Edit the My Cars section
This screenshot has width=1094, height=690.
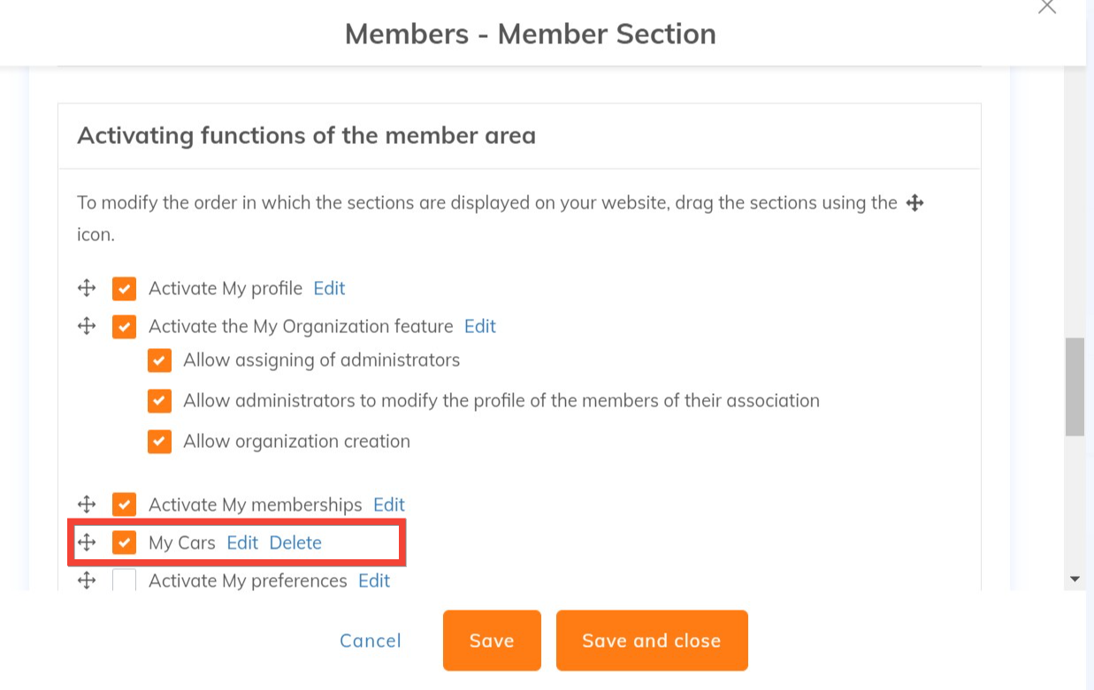coord(242,542)
